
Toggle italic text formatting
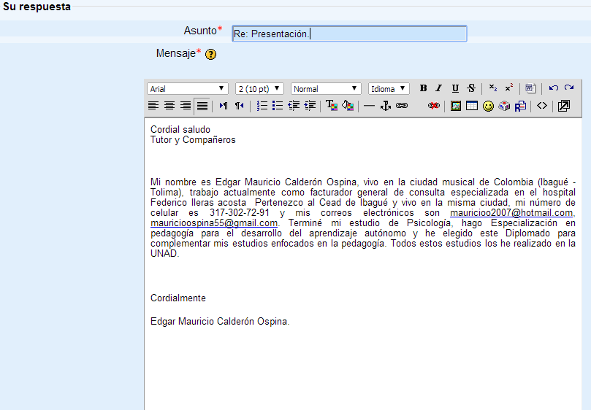(x=439, y=88)
